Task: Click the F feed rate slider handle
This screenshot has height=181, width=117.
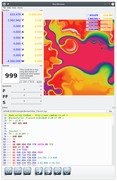Action: click(10, 92)
